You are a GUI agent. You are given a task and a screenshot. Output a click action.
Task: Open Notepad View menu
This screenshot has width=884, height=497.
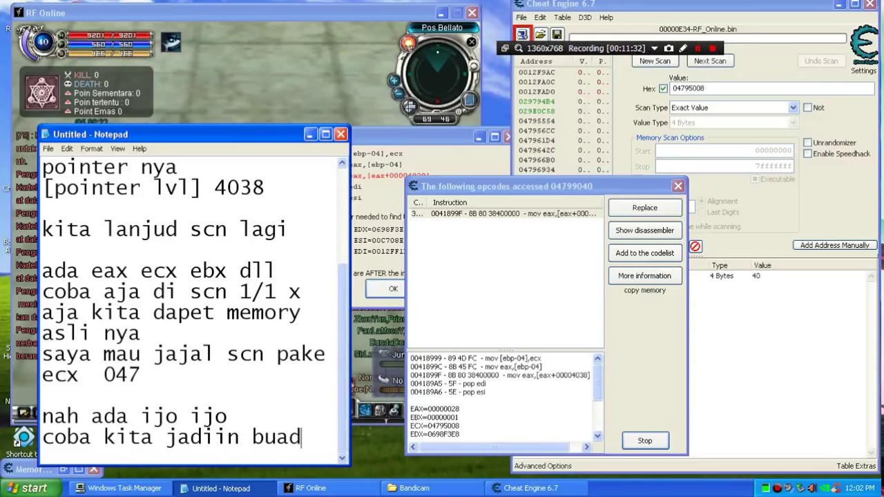[118, 148]
